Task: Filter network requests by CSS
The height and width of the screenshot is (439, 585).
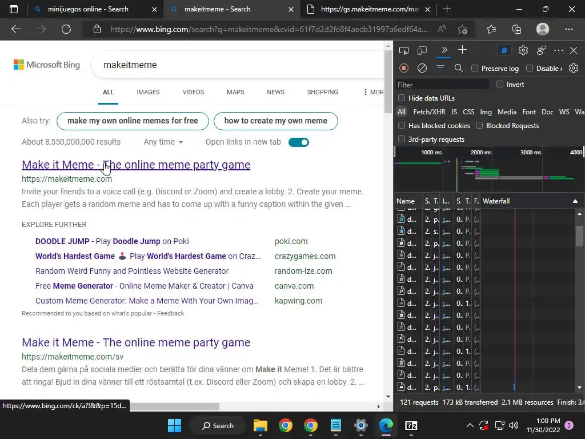Action: tap(468, 112)
